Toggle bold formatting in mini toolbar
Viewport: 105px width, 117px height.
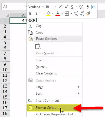pos(30,13)
